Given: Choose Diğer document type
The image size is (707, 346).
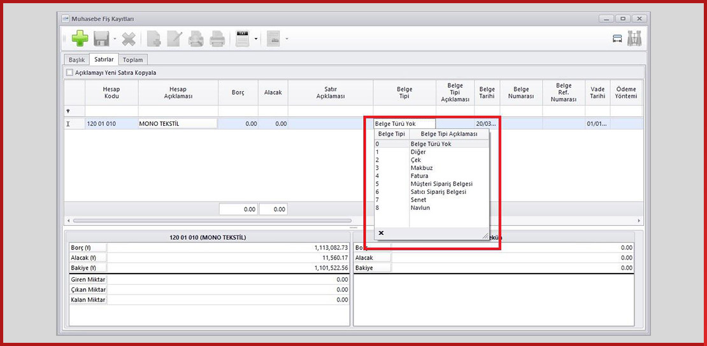Looking at the screenshot, I should tap(431, 152).
